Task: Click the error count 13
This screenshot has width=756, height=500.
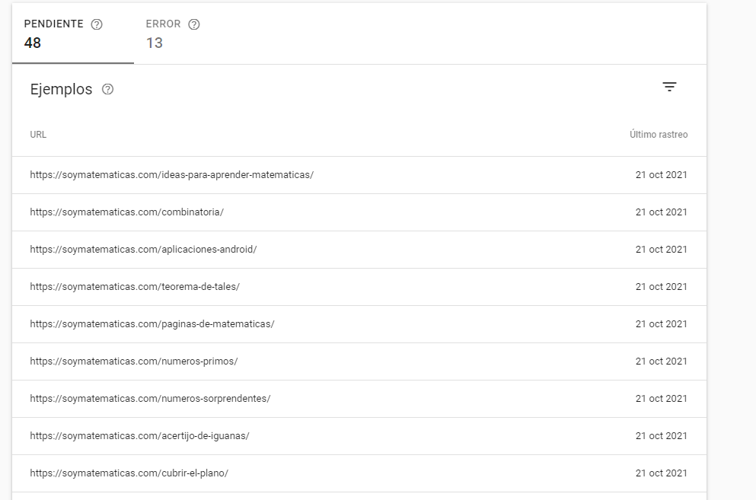Action: coord(155,43)
